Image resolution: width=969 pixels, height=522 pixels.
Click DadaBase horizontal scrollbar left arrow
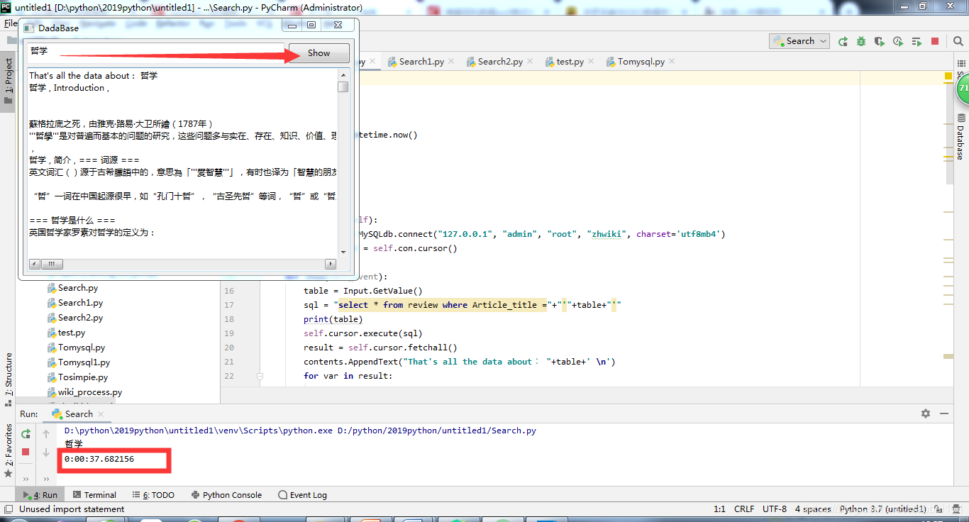pos(34,265)
